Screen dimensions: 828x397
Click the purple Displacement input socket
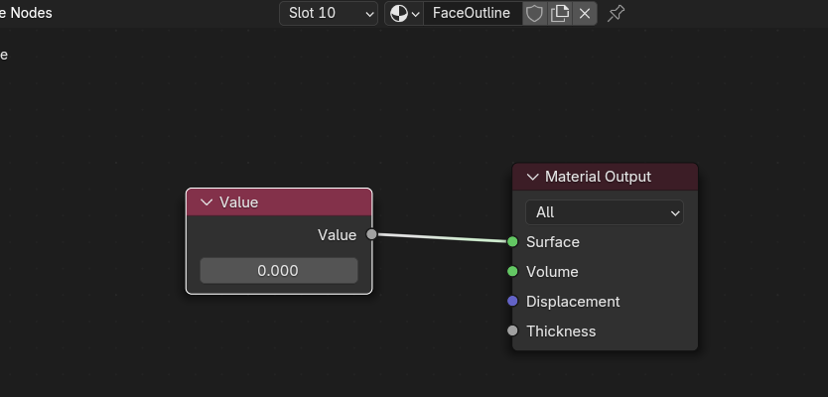click(x=512, y=302)
